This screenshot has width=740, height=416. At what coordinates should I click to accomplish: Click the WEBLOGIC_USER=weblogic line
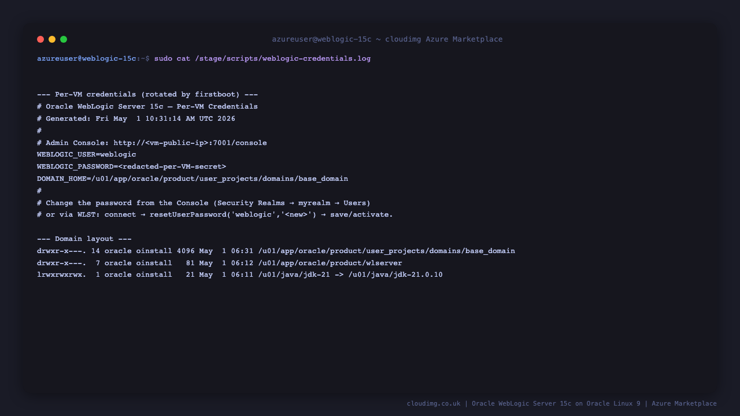pyautogui.click(x=87, y=154)
